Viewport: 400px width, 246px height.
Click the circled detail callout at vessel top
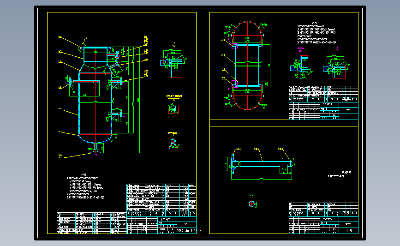(82, 48)
